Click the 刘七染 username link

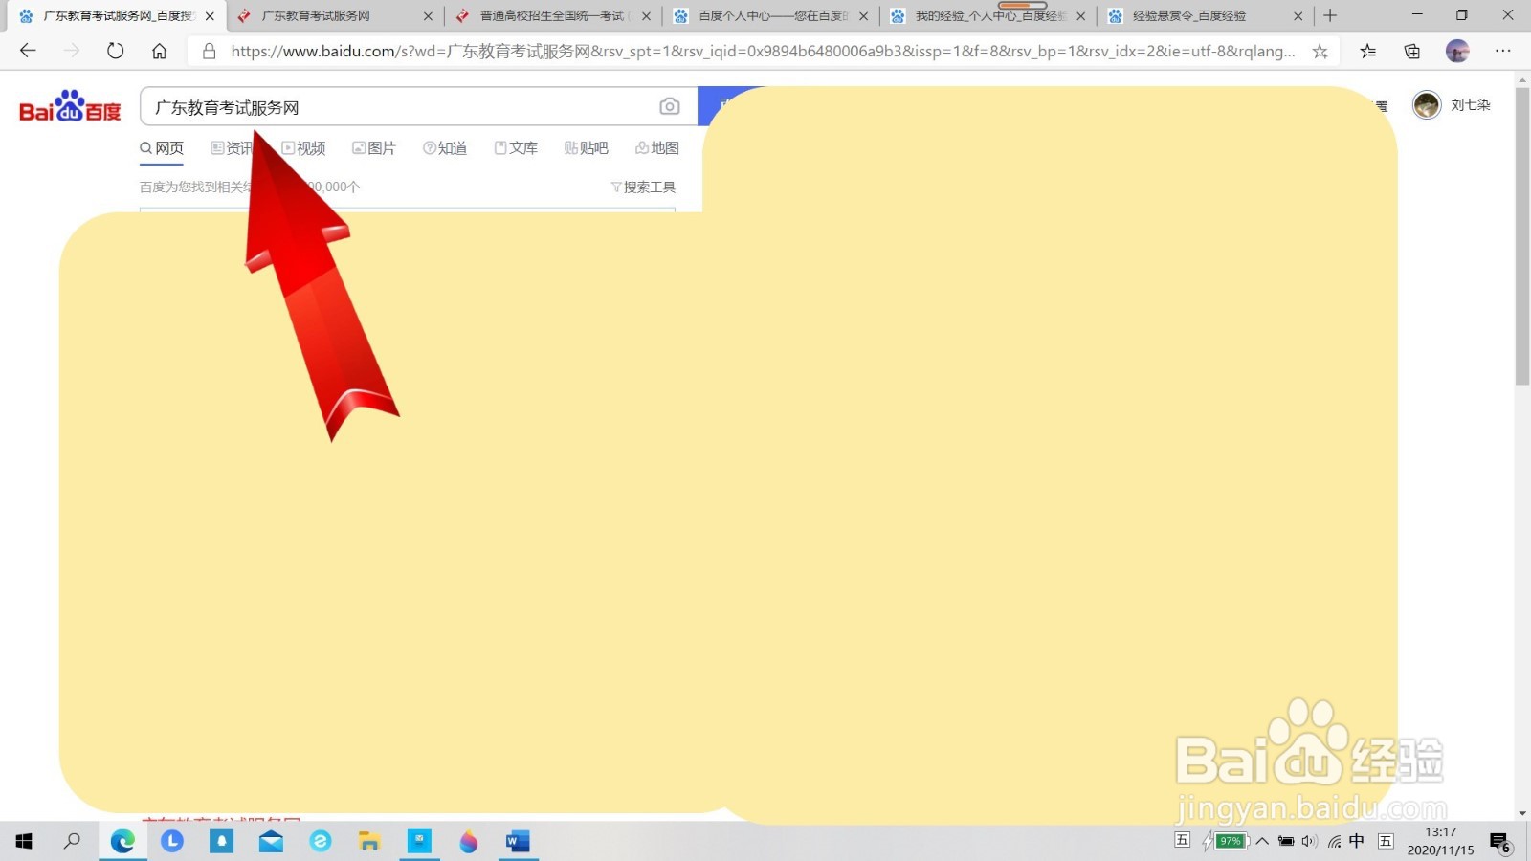click(x=1471, y=105)
